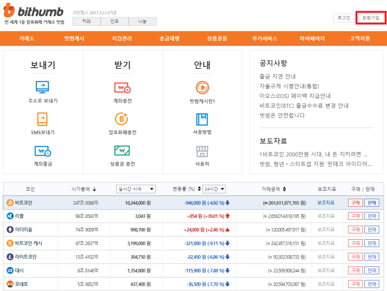Screen dimensions: 387x291
Task: Open 보조지표 link for 비트코인
Action: 326,202
